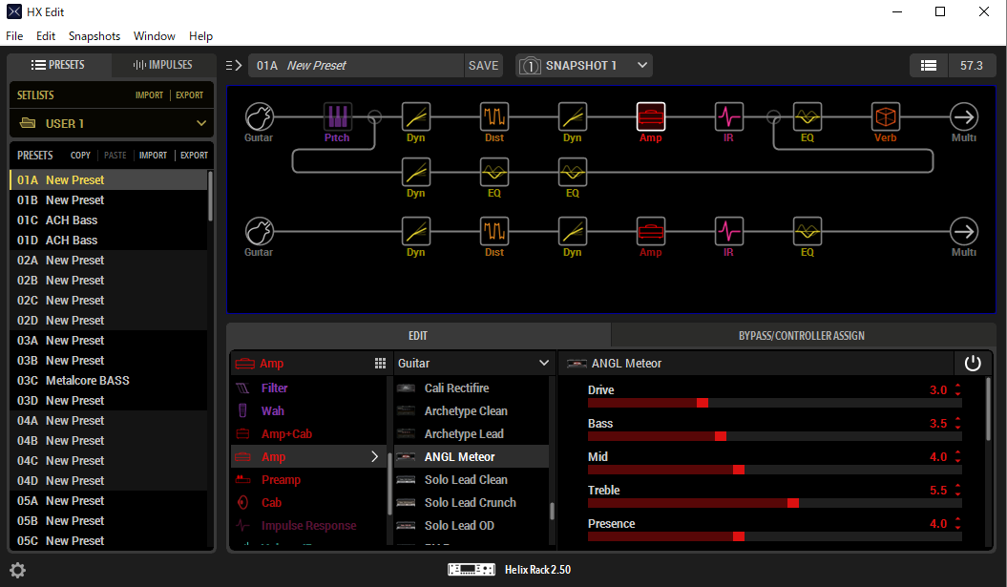Screen dimensions: 1007x587
Task: Switch to the PRESETS tab
Action: click(x=58, y=65)
